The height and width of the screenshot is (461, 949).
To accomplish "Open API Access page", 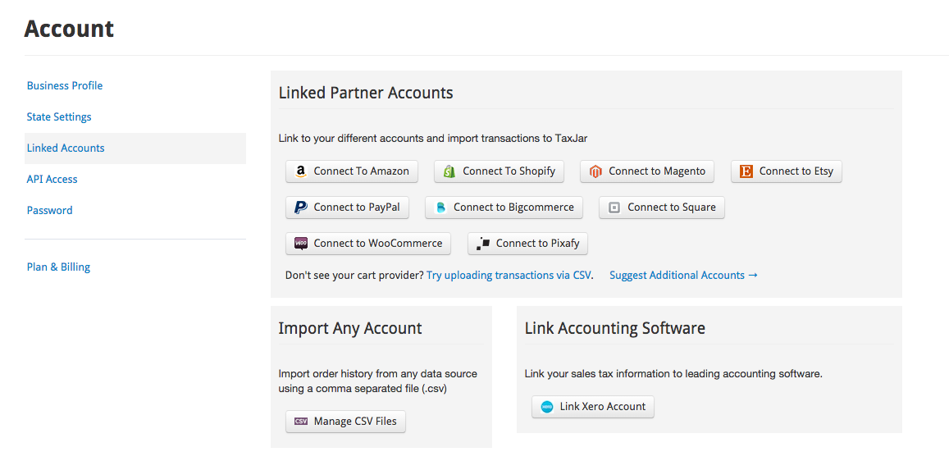I will 52,179.
